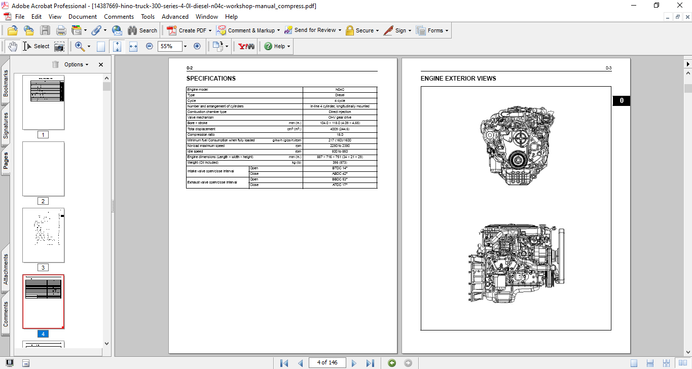Select the Hand tool
Screen dimensions: 692x369
(x=12, y=46)
